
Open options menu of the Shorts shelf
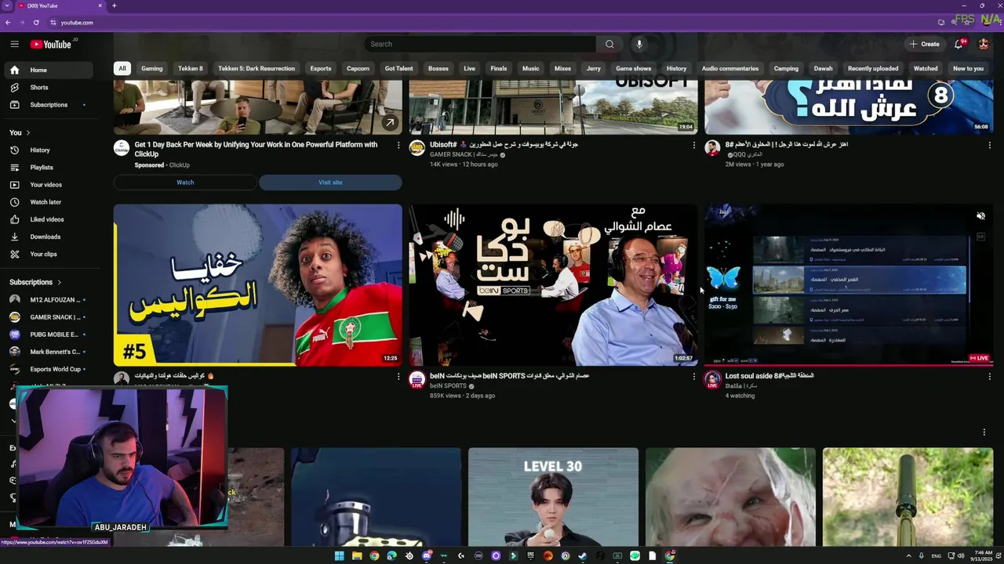(984, 432)
